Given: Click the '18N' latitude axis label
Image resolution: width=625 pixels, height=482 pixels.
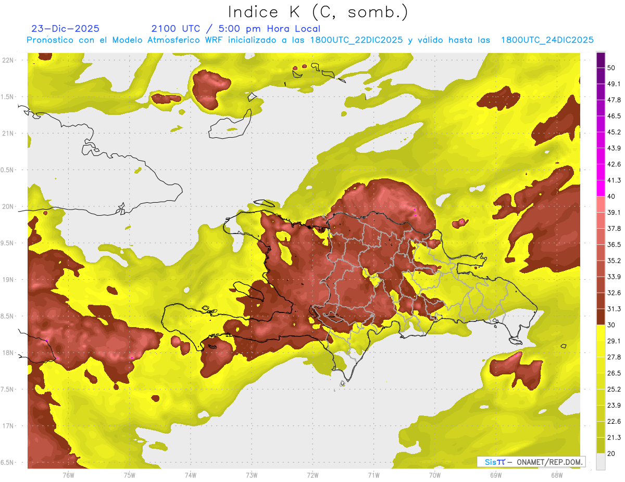Looking at the screenshot, I should pos(8,353).
